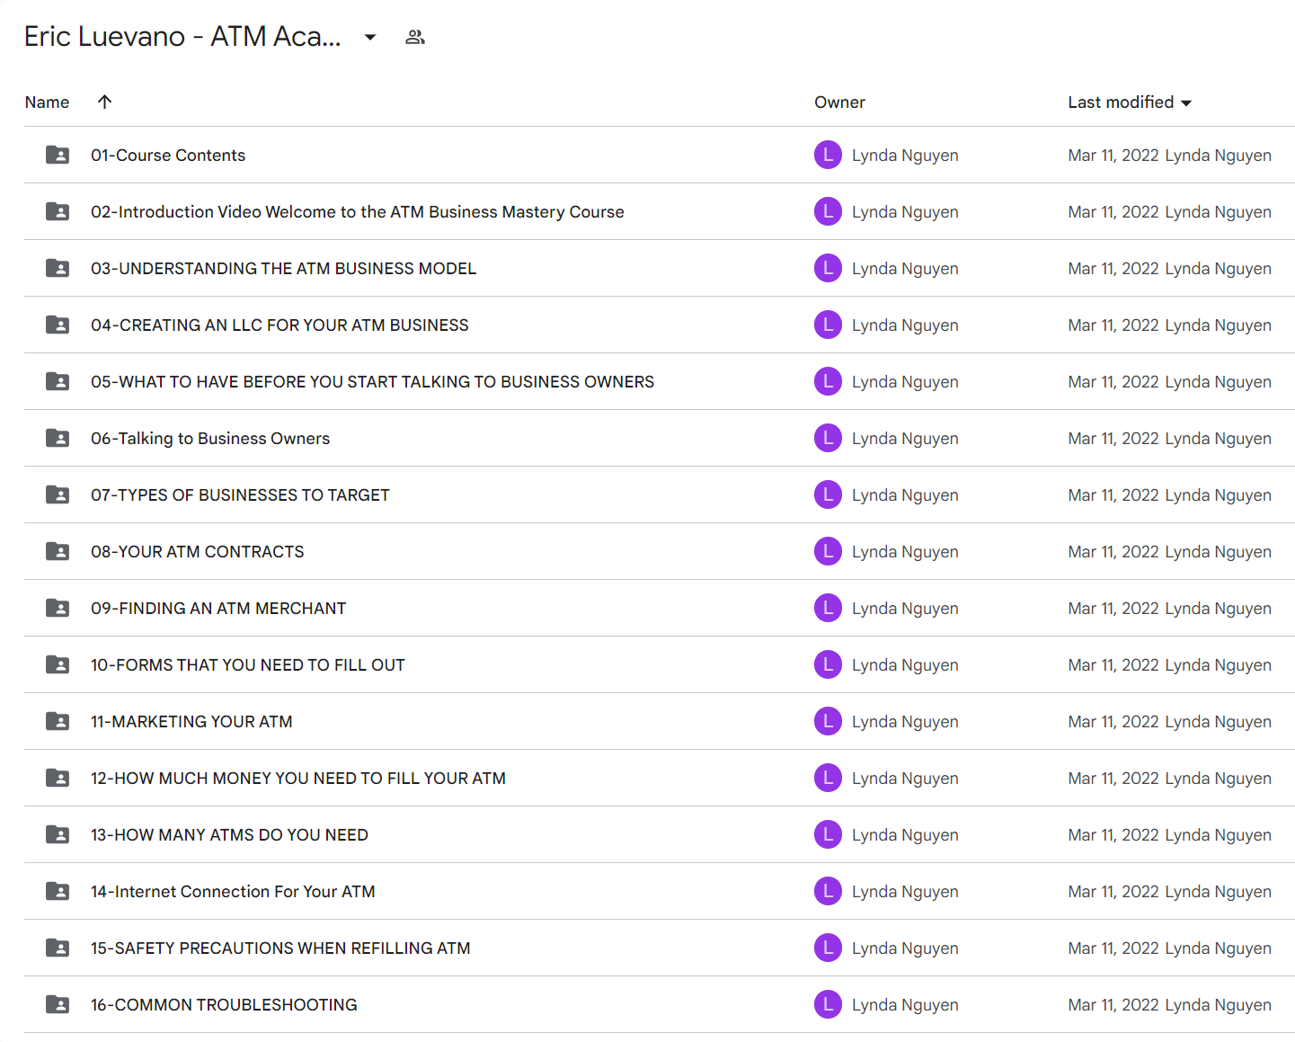Screen dimensions: 1295x1042
Task: Click the folder icon for 12-HOW MUCH MONEY
Action: click(x=58, y=778)
